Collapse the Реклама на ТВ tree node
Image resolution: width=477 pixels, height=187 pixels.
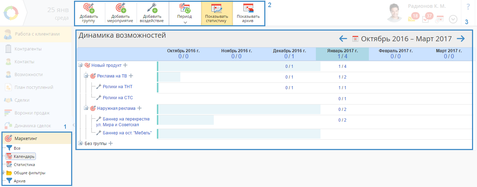[x=86, y=76]
